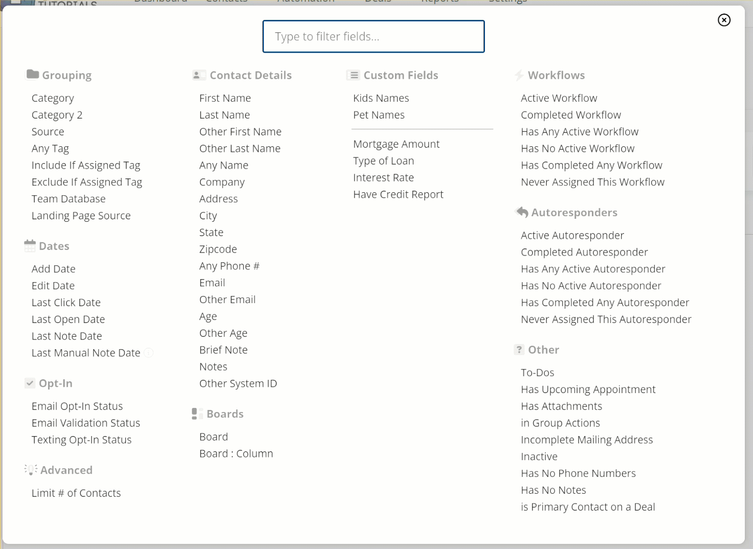The height and width of the screenshot is (549, 753).
Task: Select Has No Active Workflow
Action: [578, 149]
